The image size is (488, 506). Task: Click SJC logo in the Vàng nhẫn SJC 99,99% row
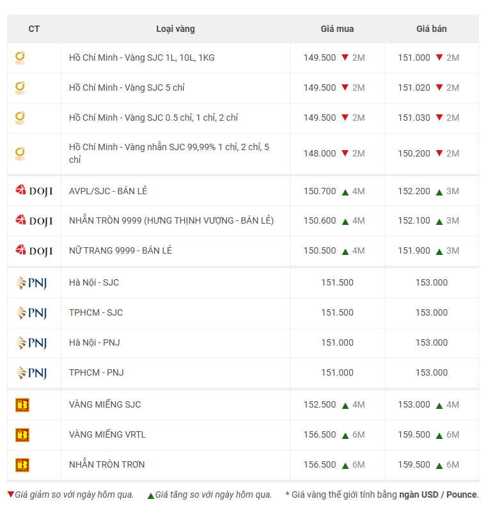(20, 153)
